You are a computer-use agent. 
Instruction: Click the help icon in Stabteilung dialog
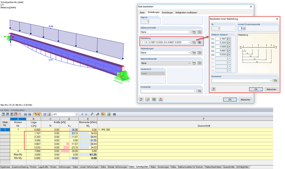pos(214,89)
